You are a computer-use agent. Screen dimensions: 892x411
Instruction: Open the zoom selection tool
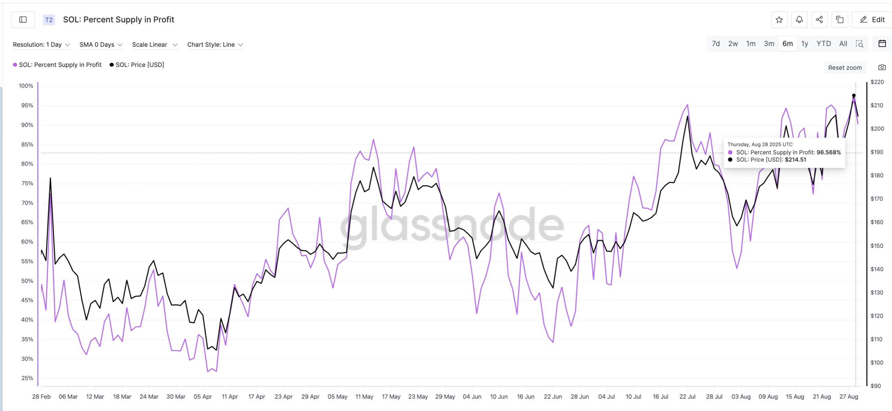tap(860, 44)
